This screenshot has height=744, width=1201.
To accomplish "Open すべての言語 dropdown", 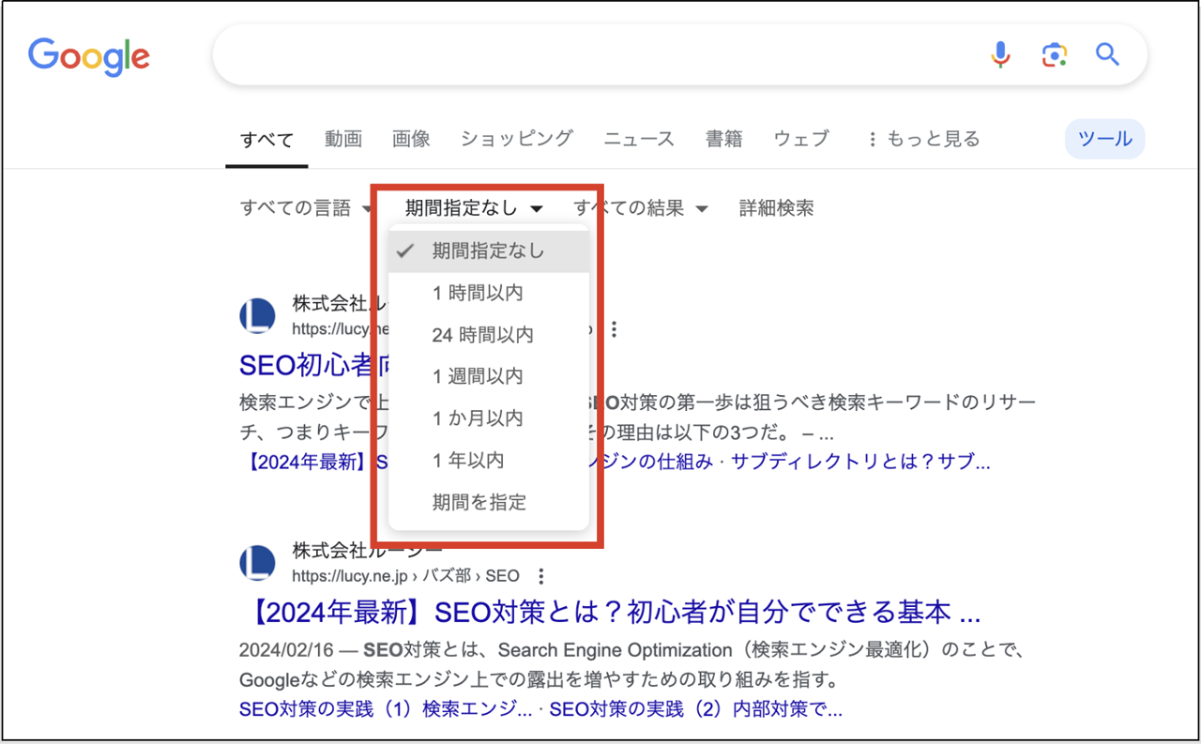I will tap(306, 208).
